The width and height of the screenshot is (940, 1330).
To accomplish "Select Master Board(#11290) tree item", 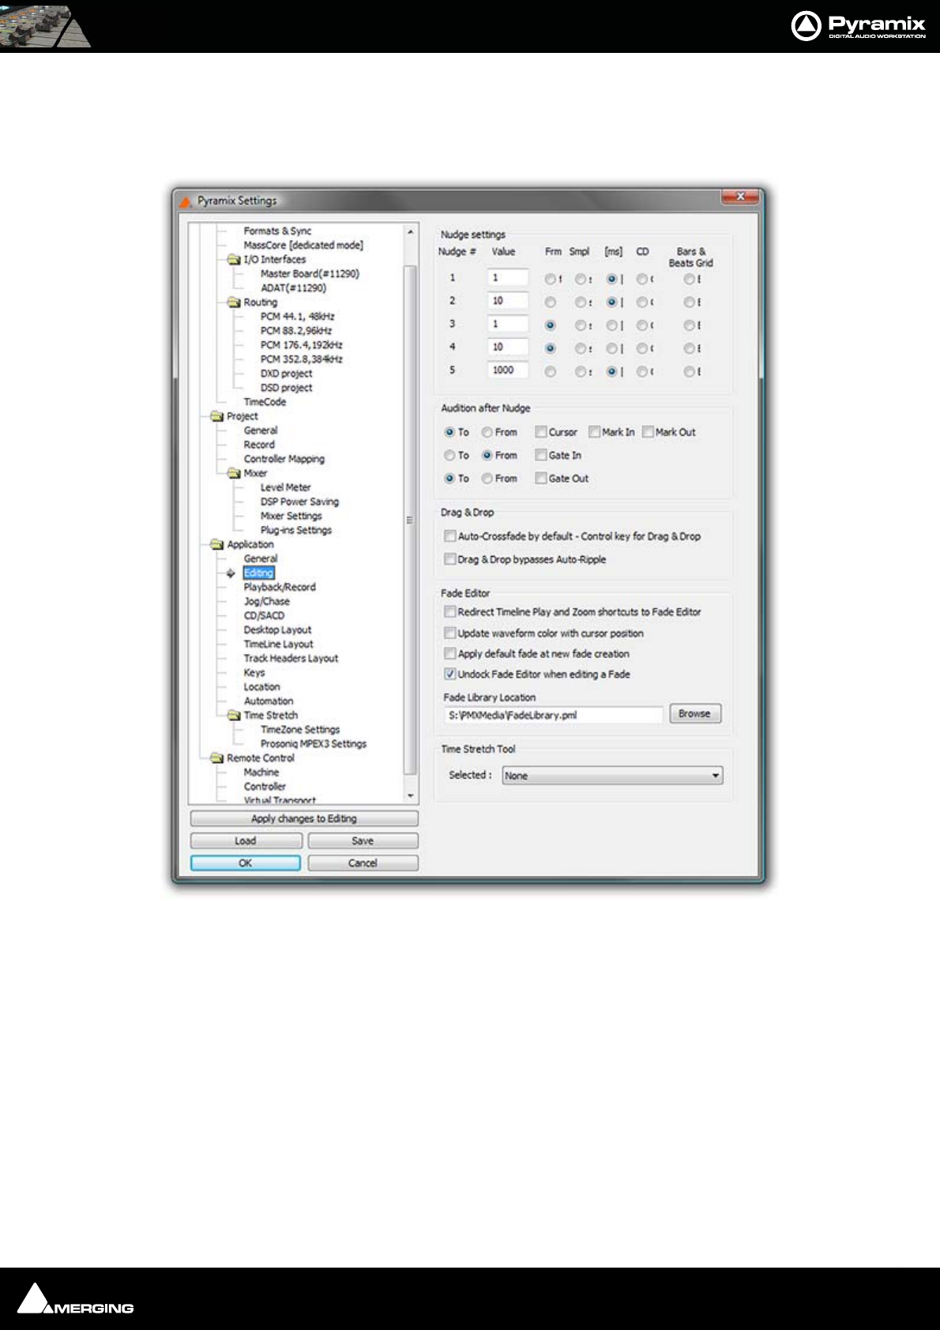I will tap(310, 273).
